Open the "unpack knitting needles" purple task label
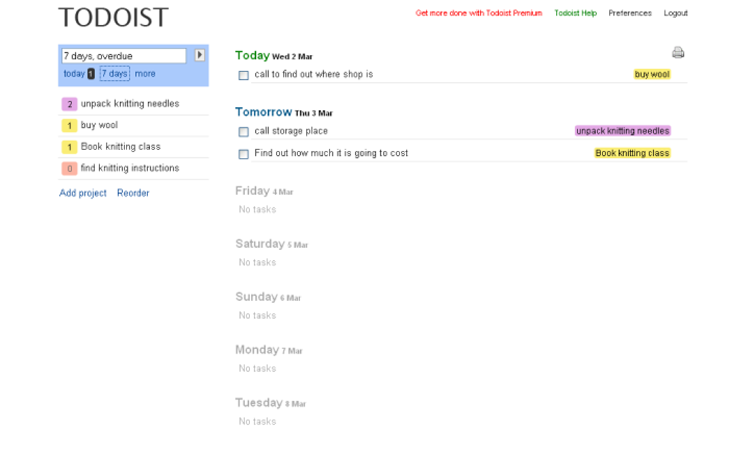 click(622, 131)
